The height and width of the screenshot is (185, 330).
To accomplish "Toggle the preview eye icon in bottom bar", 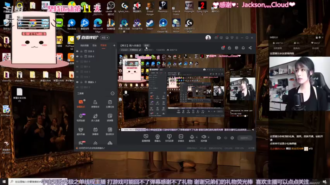I will (x=226, y=138).
